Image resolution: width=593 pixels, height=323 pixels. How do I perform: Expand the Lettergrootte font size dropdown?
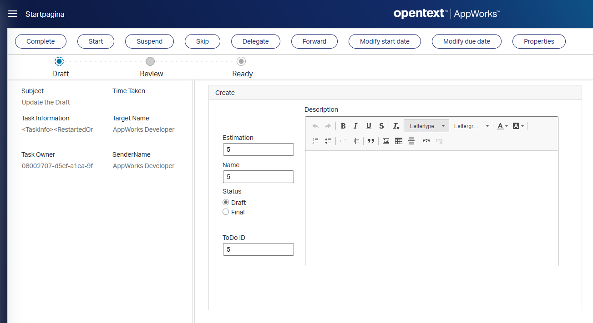(x=471, y=126)
